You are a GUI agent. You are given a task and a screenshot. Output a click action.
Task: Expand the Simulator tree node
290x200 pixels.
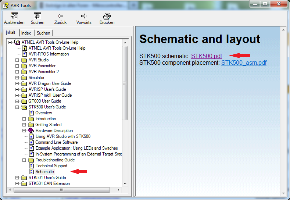17,78
